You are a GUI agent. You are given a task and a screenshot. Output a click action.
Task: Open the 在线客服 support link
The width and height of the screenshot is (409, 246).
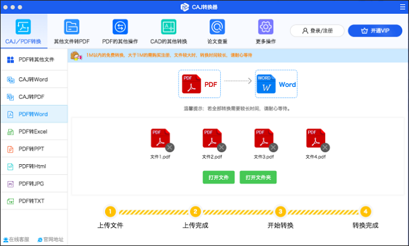[16, 240]
